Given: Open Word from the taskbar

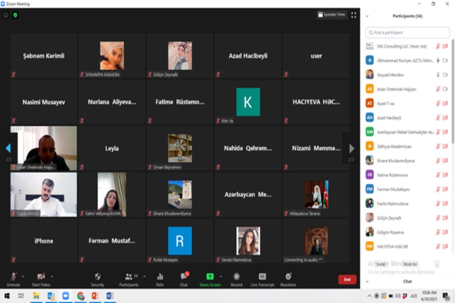Looking at the screenshot, I should 110,296.
